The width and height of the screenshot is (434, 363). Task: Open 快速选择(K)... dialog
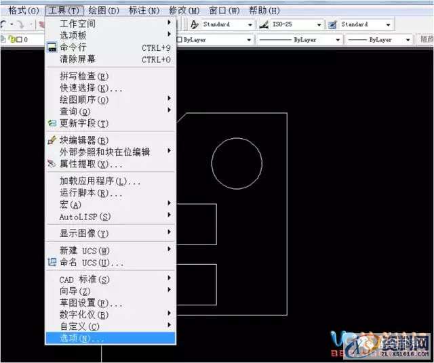click(x=110, y=88)
